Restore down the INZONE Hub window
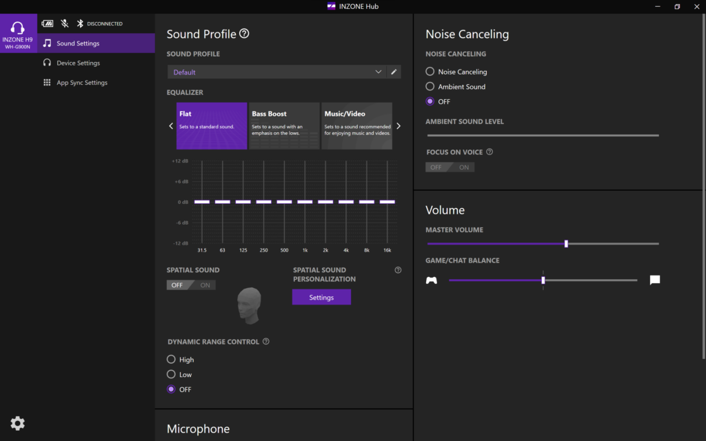The height and width of the screenshot is (441, 706). [677, 6]
